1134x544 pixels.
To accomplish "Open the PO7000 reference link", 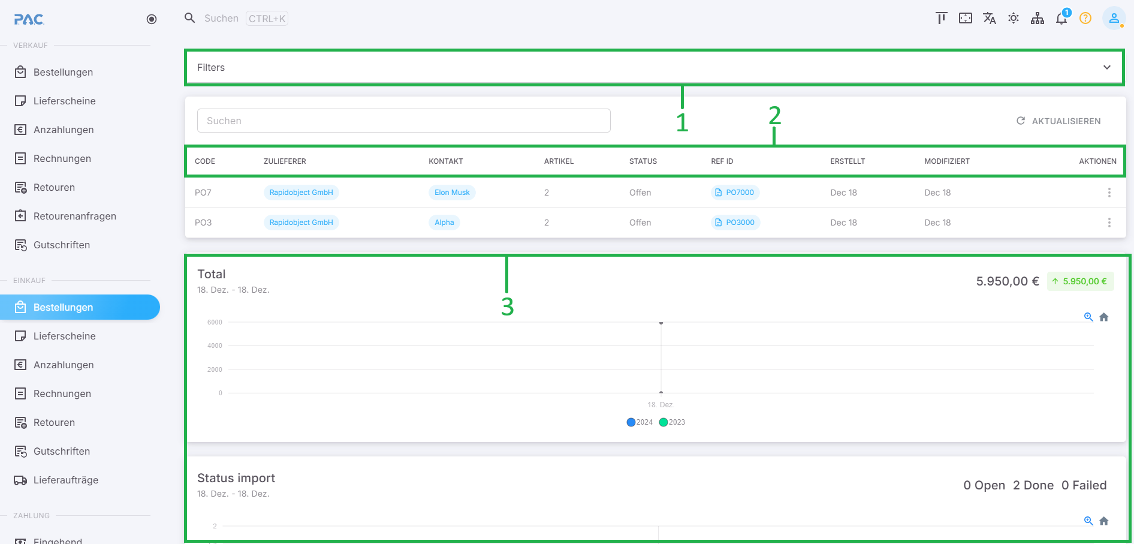I will (x=735, y=193).
